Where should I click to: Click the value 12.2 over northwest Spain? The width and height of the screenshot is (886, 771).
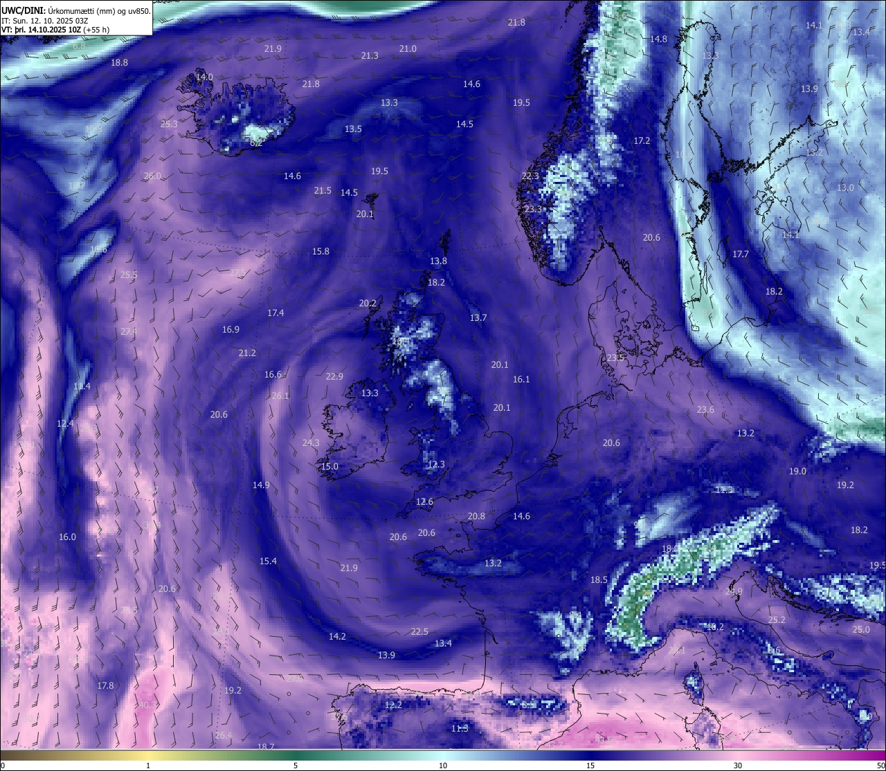click(x=393, y=705)
